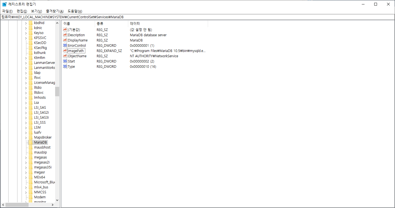Viewport: 395px width, 208px height.
Task: Sort values by the 종류 column header
Action: click(111, 24)
